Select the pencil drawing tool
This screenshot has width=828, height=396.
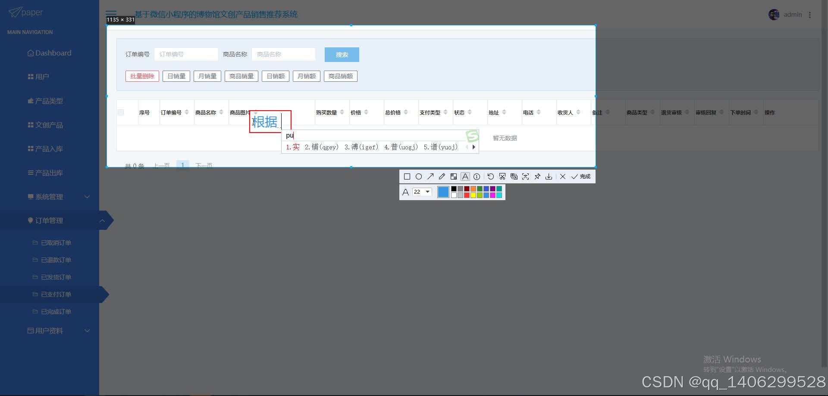click(x=442, y=176)
